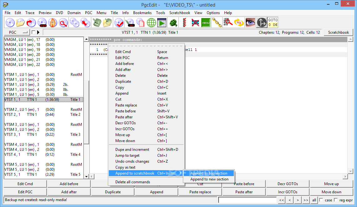Image resolution: width=357 pixels, height=207 pixels.
Task: Click the green globe icon
Action: (151, 22)
